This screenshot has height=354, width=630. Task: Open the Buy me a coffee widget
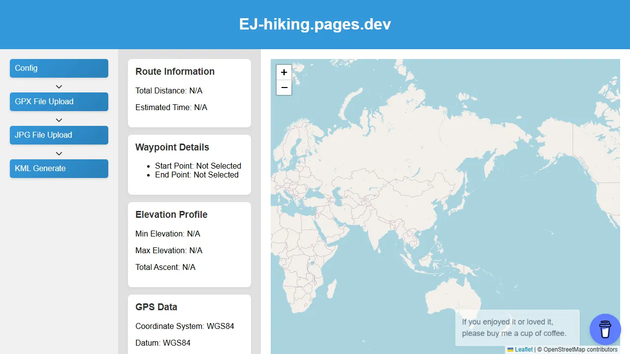pyautogui.click(x=605, y=329)
